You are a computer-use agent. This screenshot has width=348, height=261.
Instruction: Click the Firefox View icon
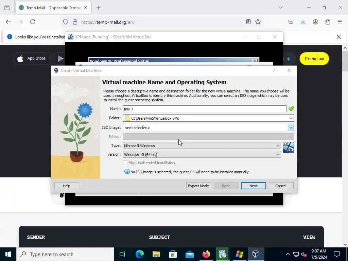[7, 7]
